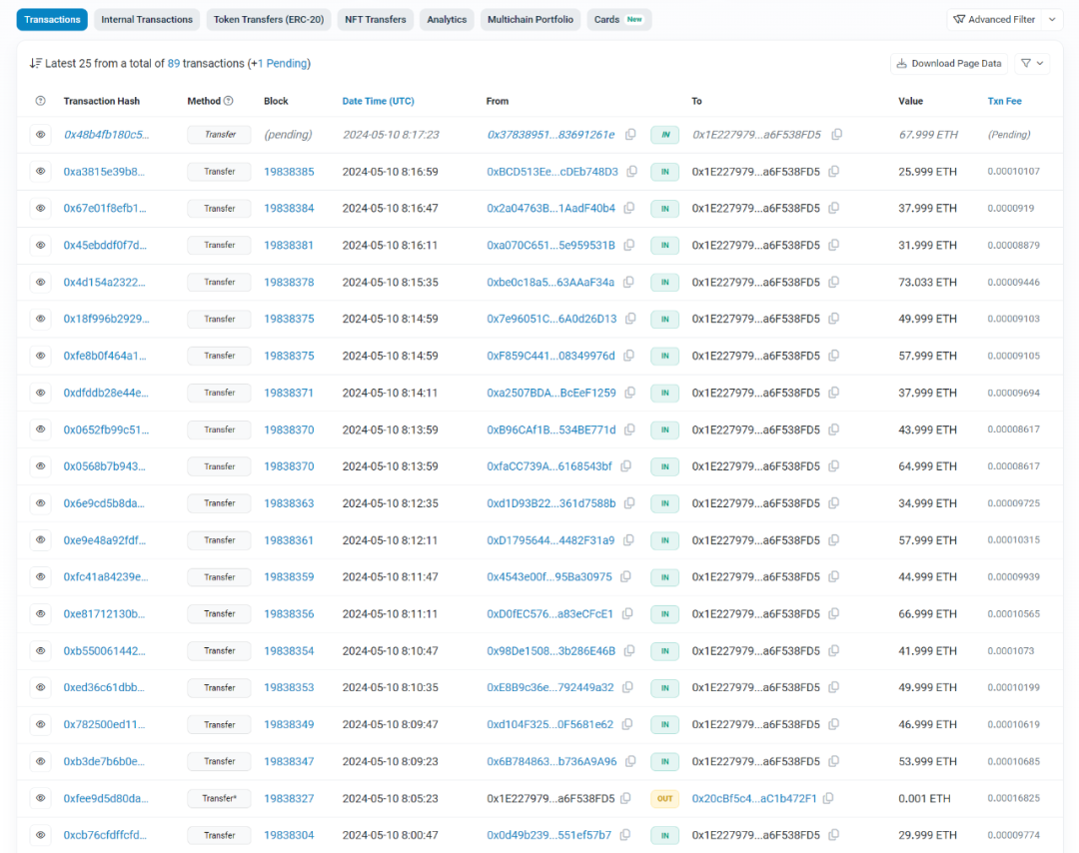
Task: Click the Download Page Data button
Action: pos(948,63)
